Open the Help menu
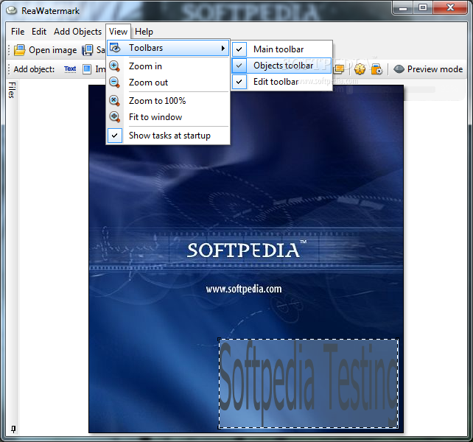The height and width of the screenshot is (442, 473). pos(144,32)
